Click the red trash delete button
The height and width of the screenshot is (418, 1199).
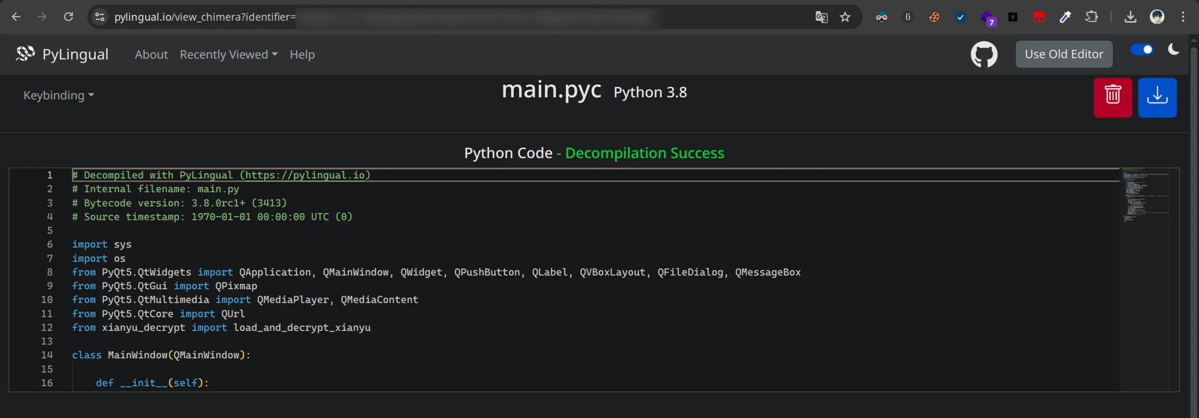tap(1112, 97)
